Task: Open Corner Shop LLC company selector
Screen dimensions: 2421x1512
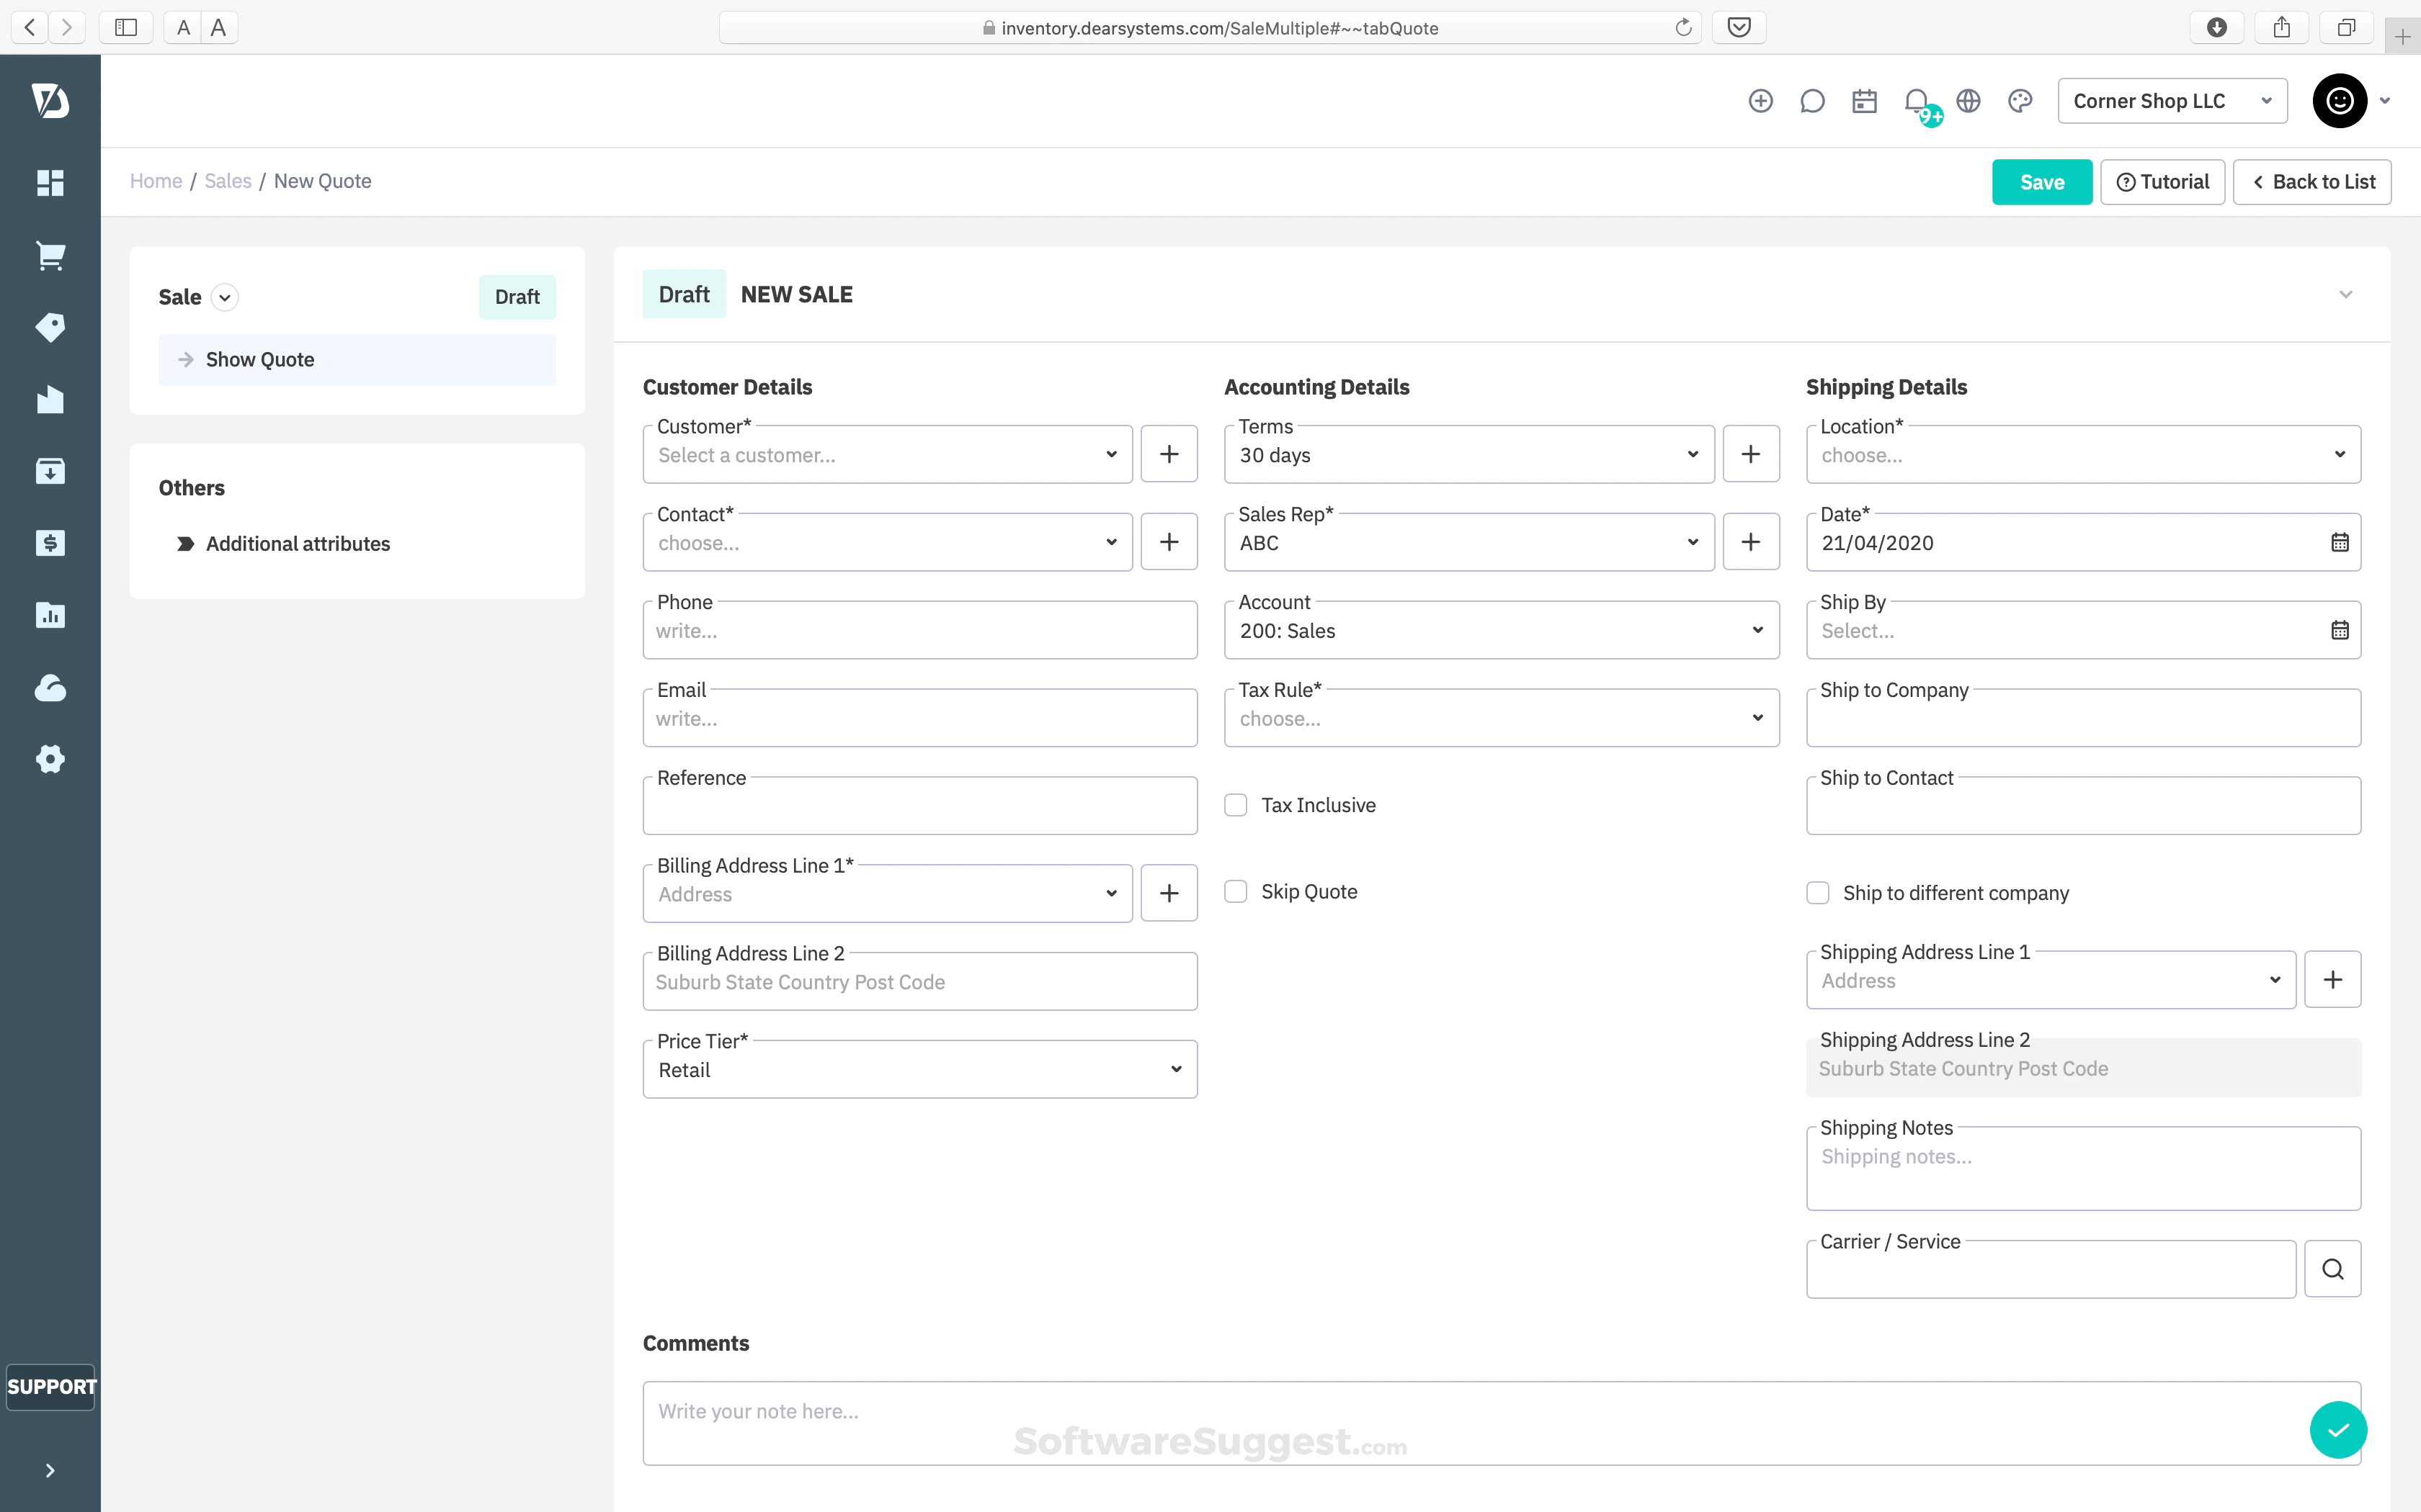Action: click(2172, 101)
